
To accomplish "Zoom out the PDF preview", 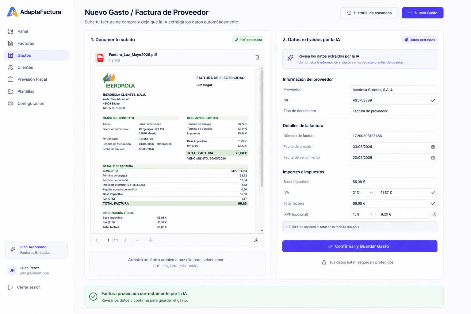I will [x=137, y=240].
